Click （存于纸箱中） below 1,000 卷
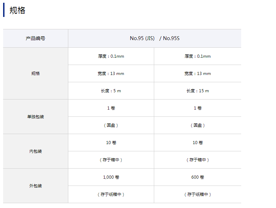 click(111, 195)
